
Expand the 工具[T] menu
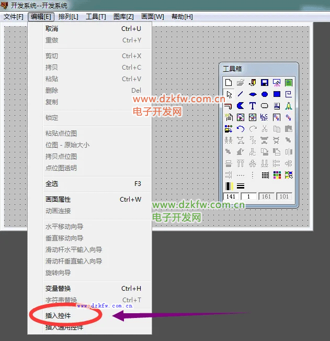96,17
